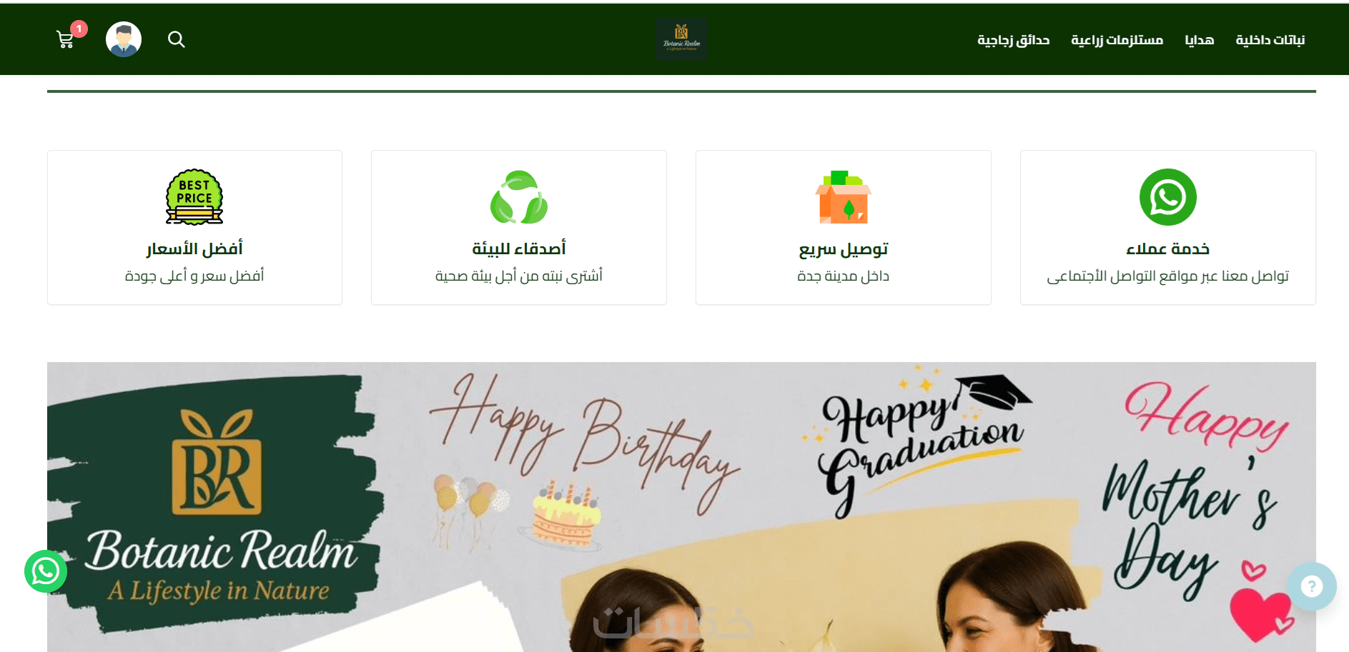The image size is (1349, 652).
Task: Click the green WhatsApp customer service icon
Action: [x=1167, y=197]
